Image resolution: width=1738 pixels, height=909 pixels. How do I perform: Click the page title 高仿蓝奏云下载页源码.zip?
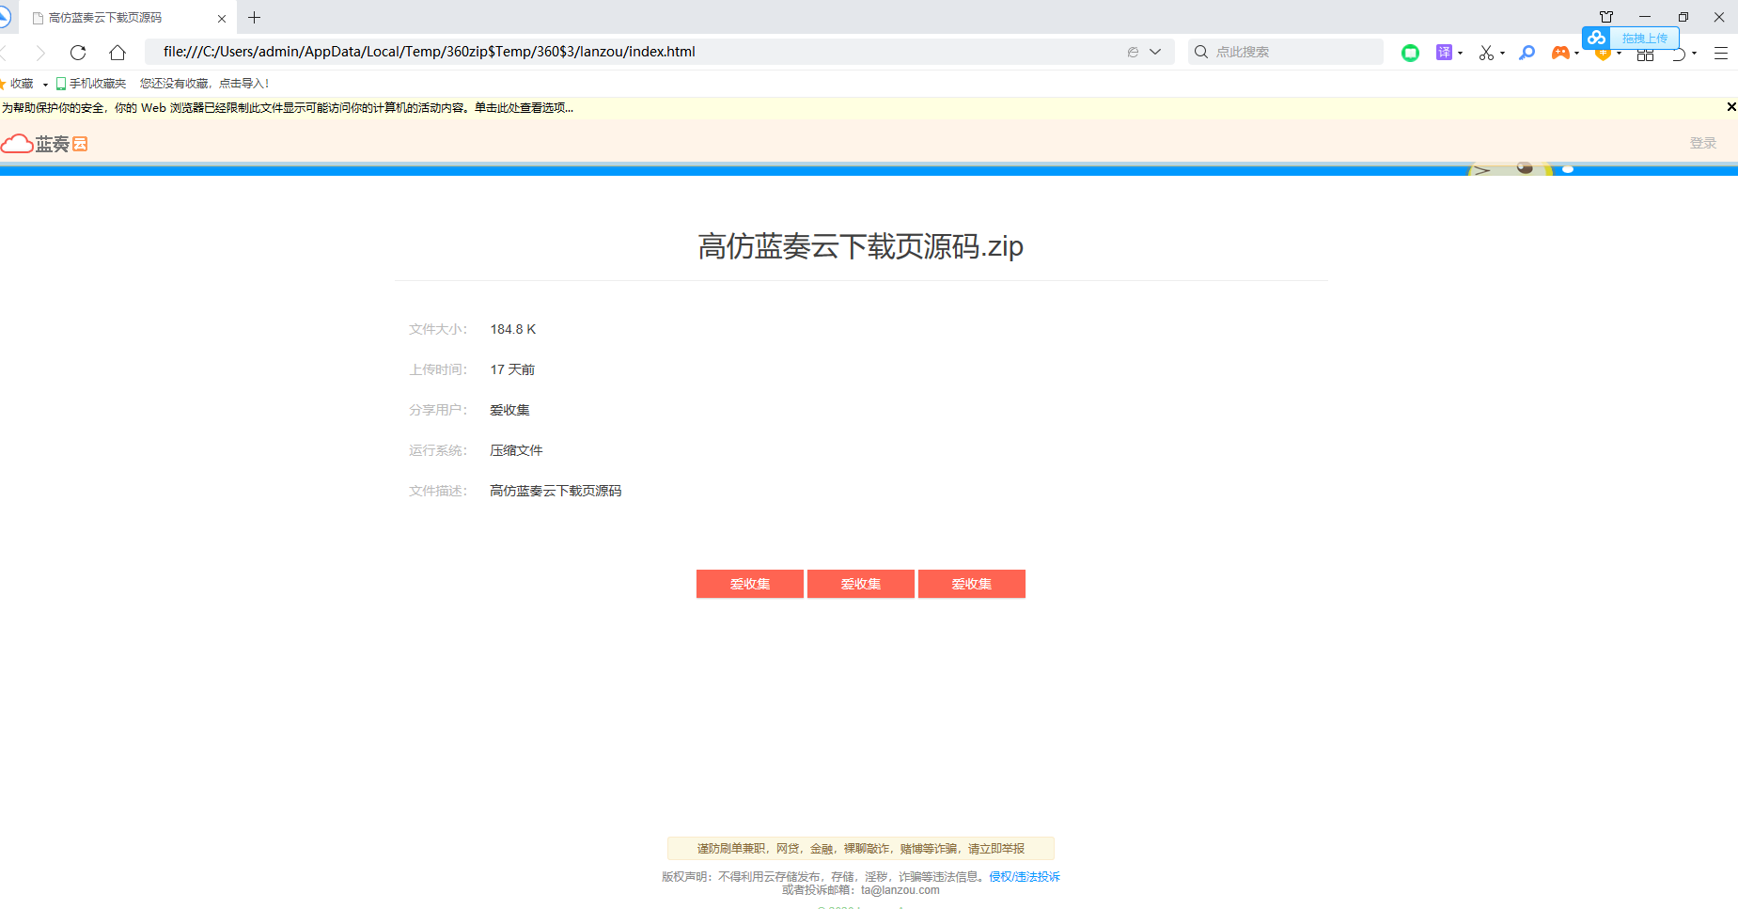(860, 246)
